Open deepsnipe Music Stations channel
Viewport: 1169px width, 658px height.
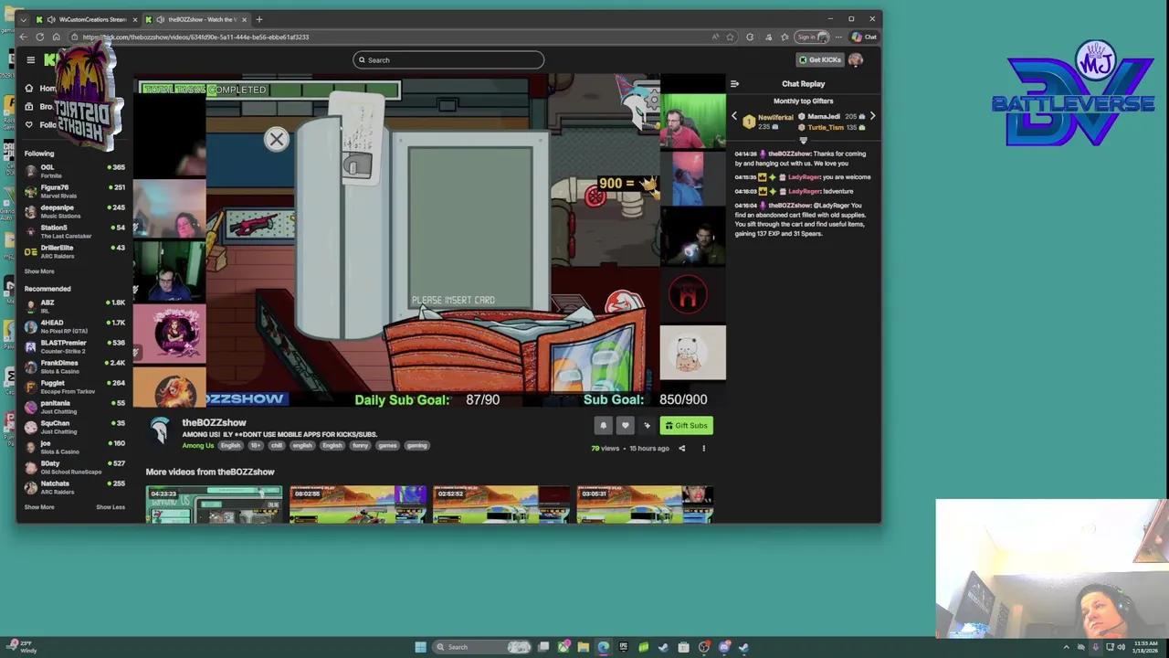pos(76,211)
